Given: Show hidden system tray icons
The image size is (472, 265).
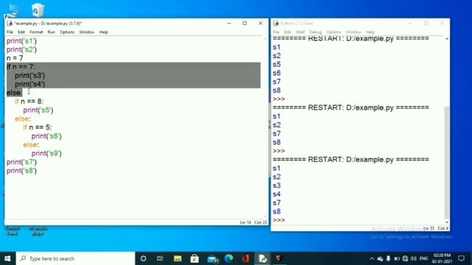Looking at the screenshot, I should (x=372, y=258).
